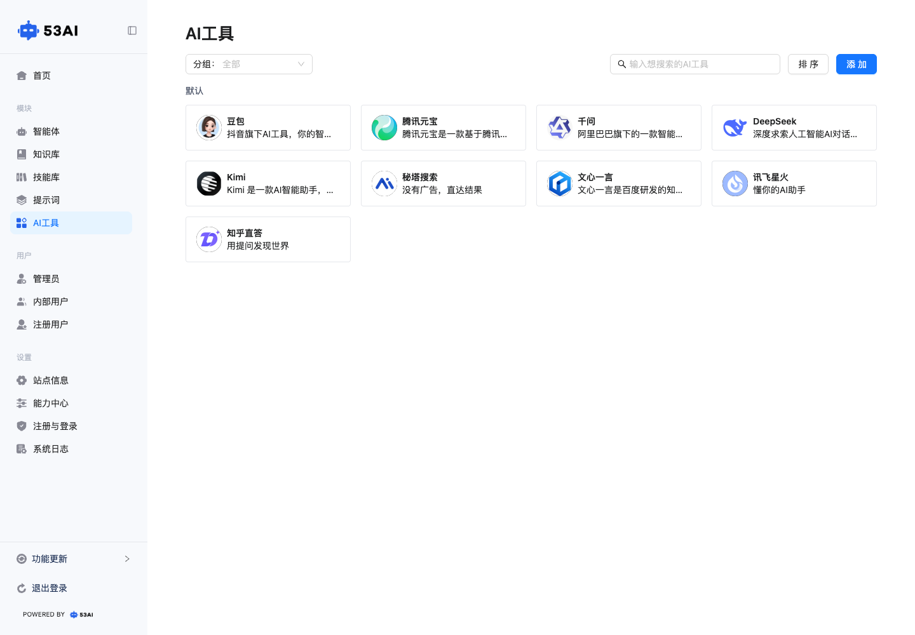Image resolution: width=915 pixels, height=635 pixels.
Task: Open 功能更新 in the sidebar
Action: tap(74, 559)
